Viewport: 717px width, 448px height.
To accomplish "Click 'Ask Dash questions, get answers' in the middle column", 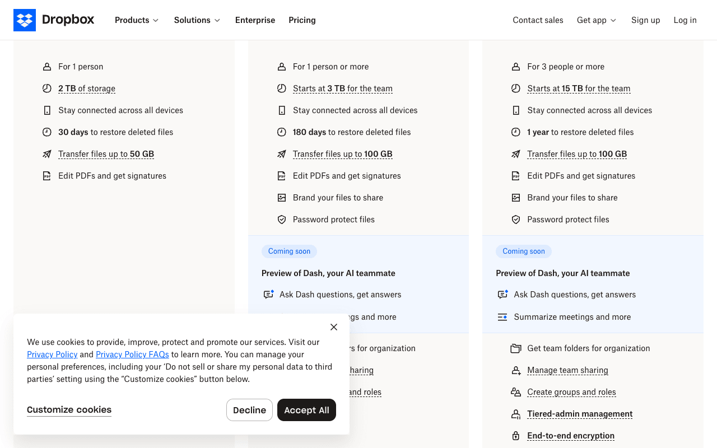I will click(341, 295).
